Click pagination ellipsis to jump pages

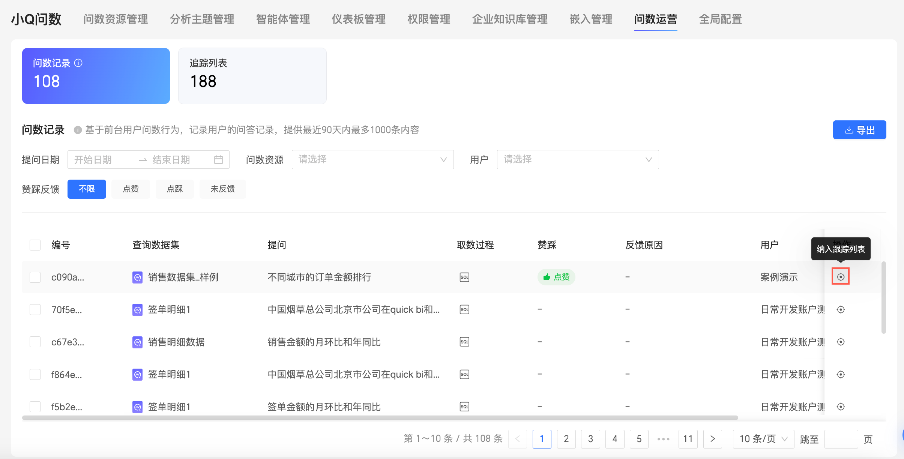coord(664,439)
